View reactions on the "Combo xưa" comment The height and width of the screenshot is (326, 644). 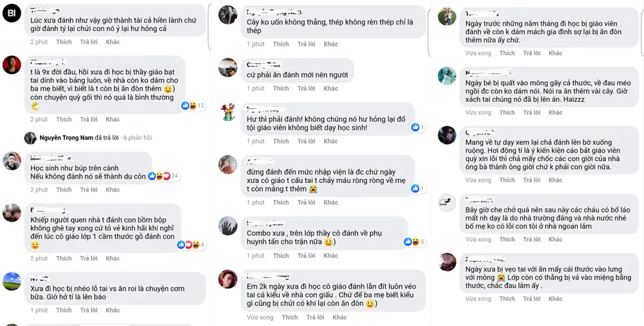(x=412, y=241)
